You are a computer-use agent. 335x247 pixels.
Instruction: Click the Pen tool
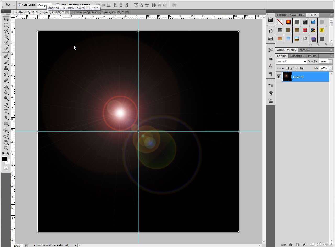coord(6,105)
